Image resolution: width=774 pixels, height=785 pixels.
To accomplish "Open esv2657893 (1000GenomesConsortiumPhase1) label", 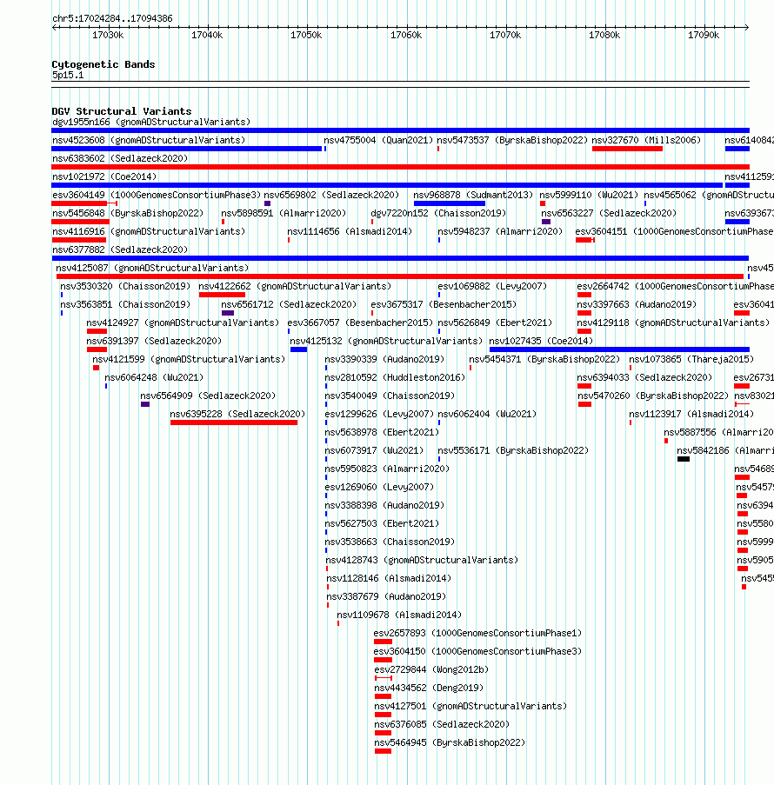I will coord(478,634).
